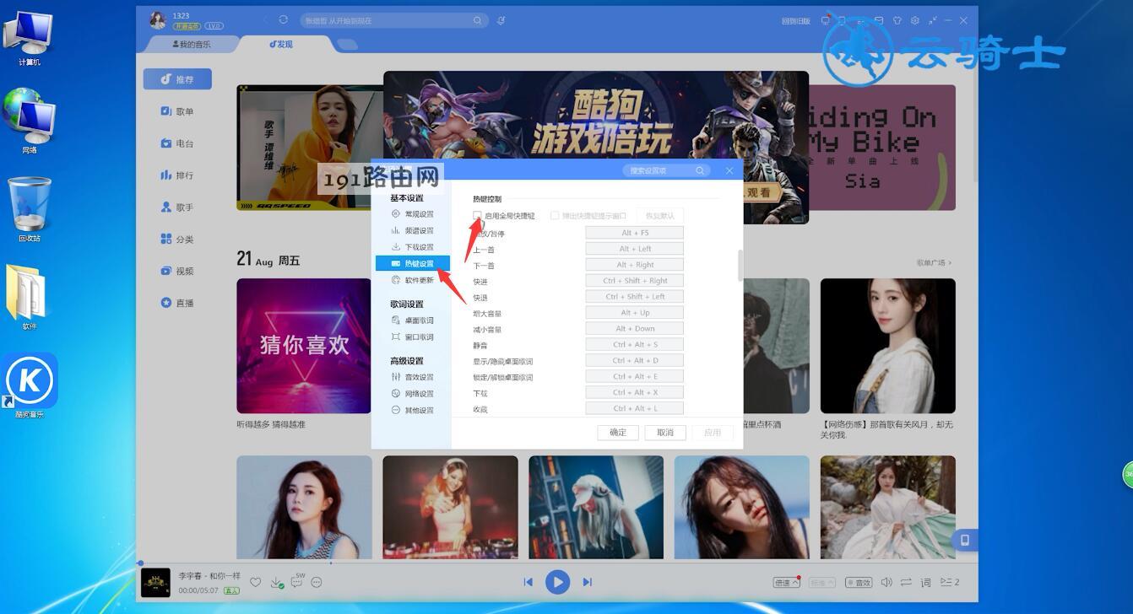Click the settings dialog vertical scrollbar
Viewport: 1133px width, 614px height.
(740, 265)
